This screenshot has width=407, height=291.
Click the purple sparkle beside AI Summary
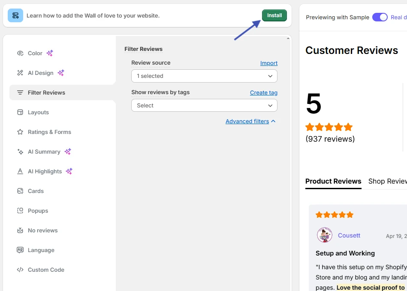pos(68,151)
